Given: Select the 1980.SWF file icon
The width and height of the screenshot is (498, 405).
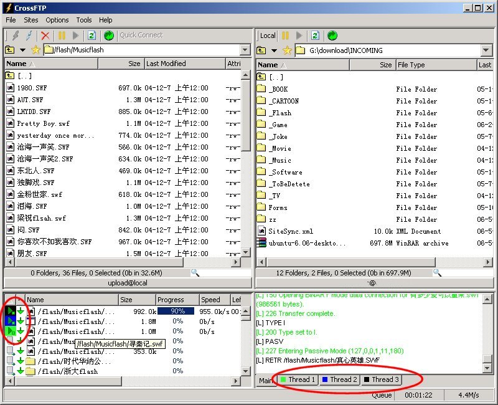Looking at the screenshot, I should (10, 88).
